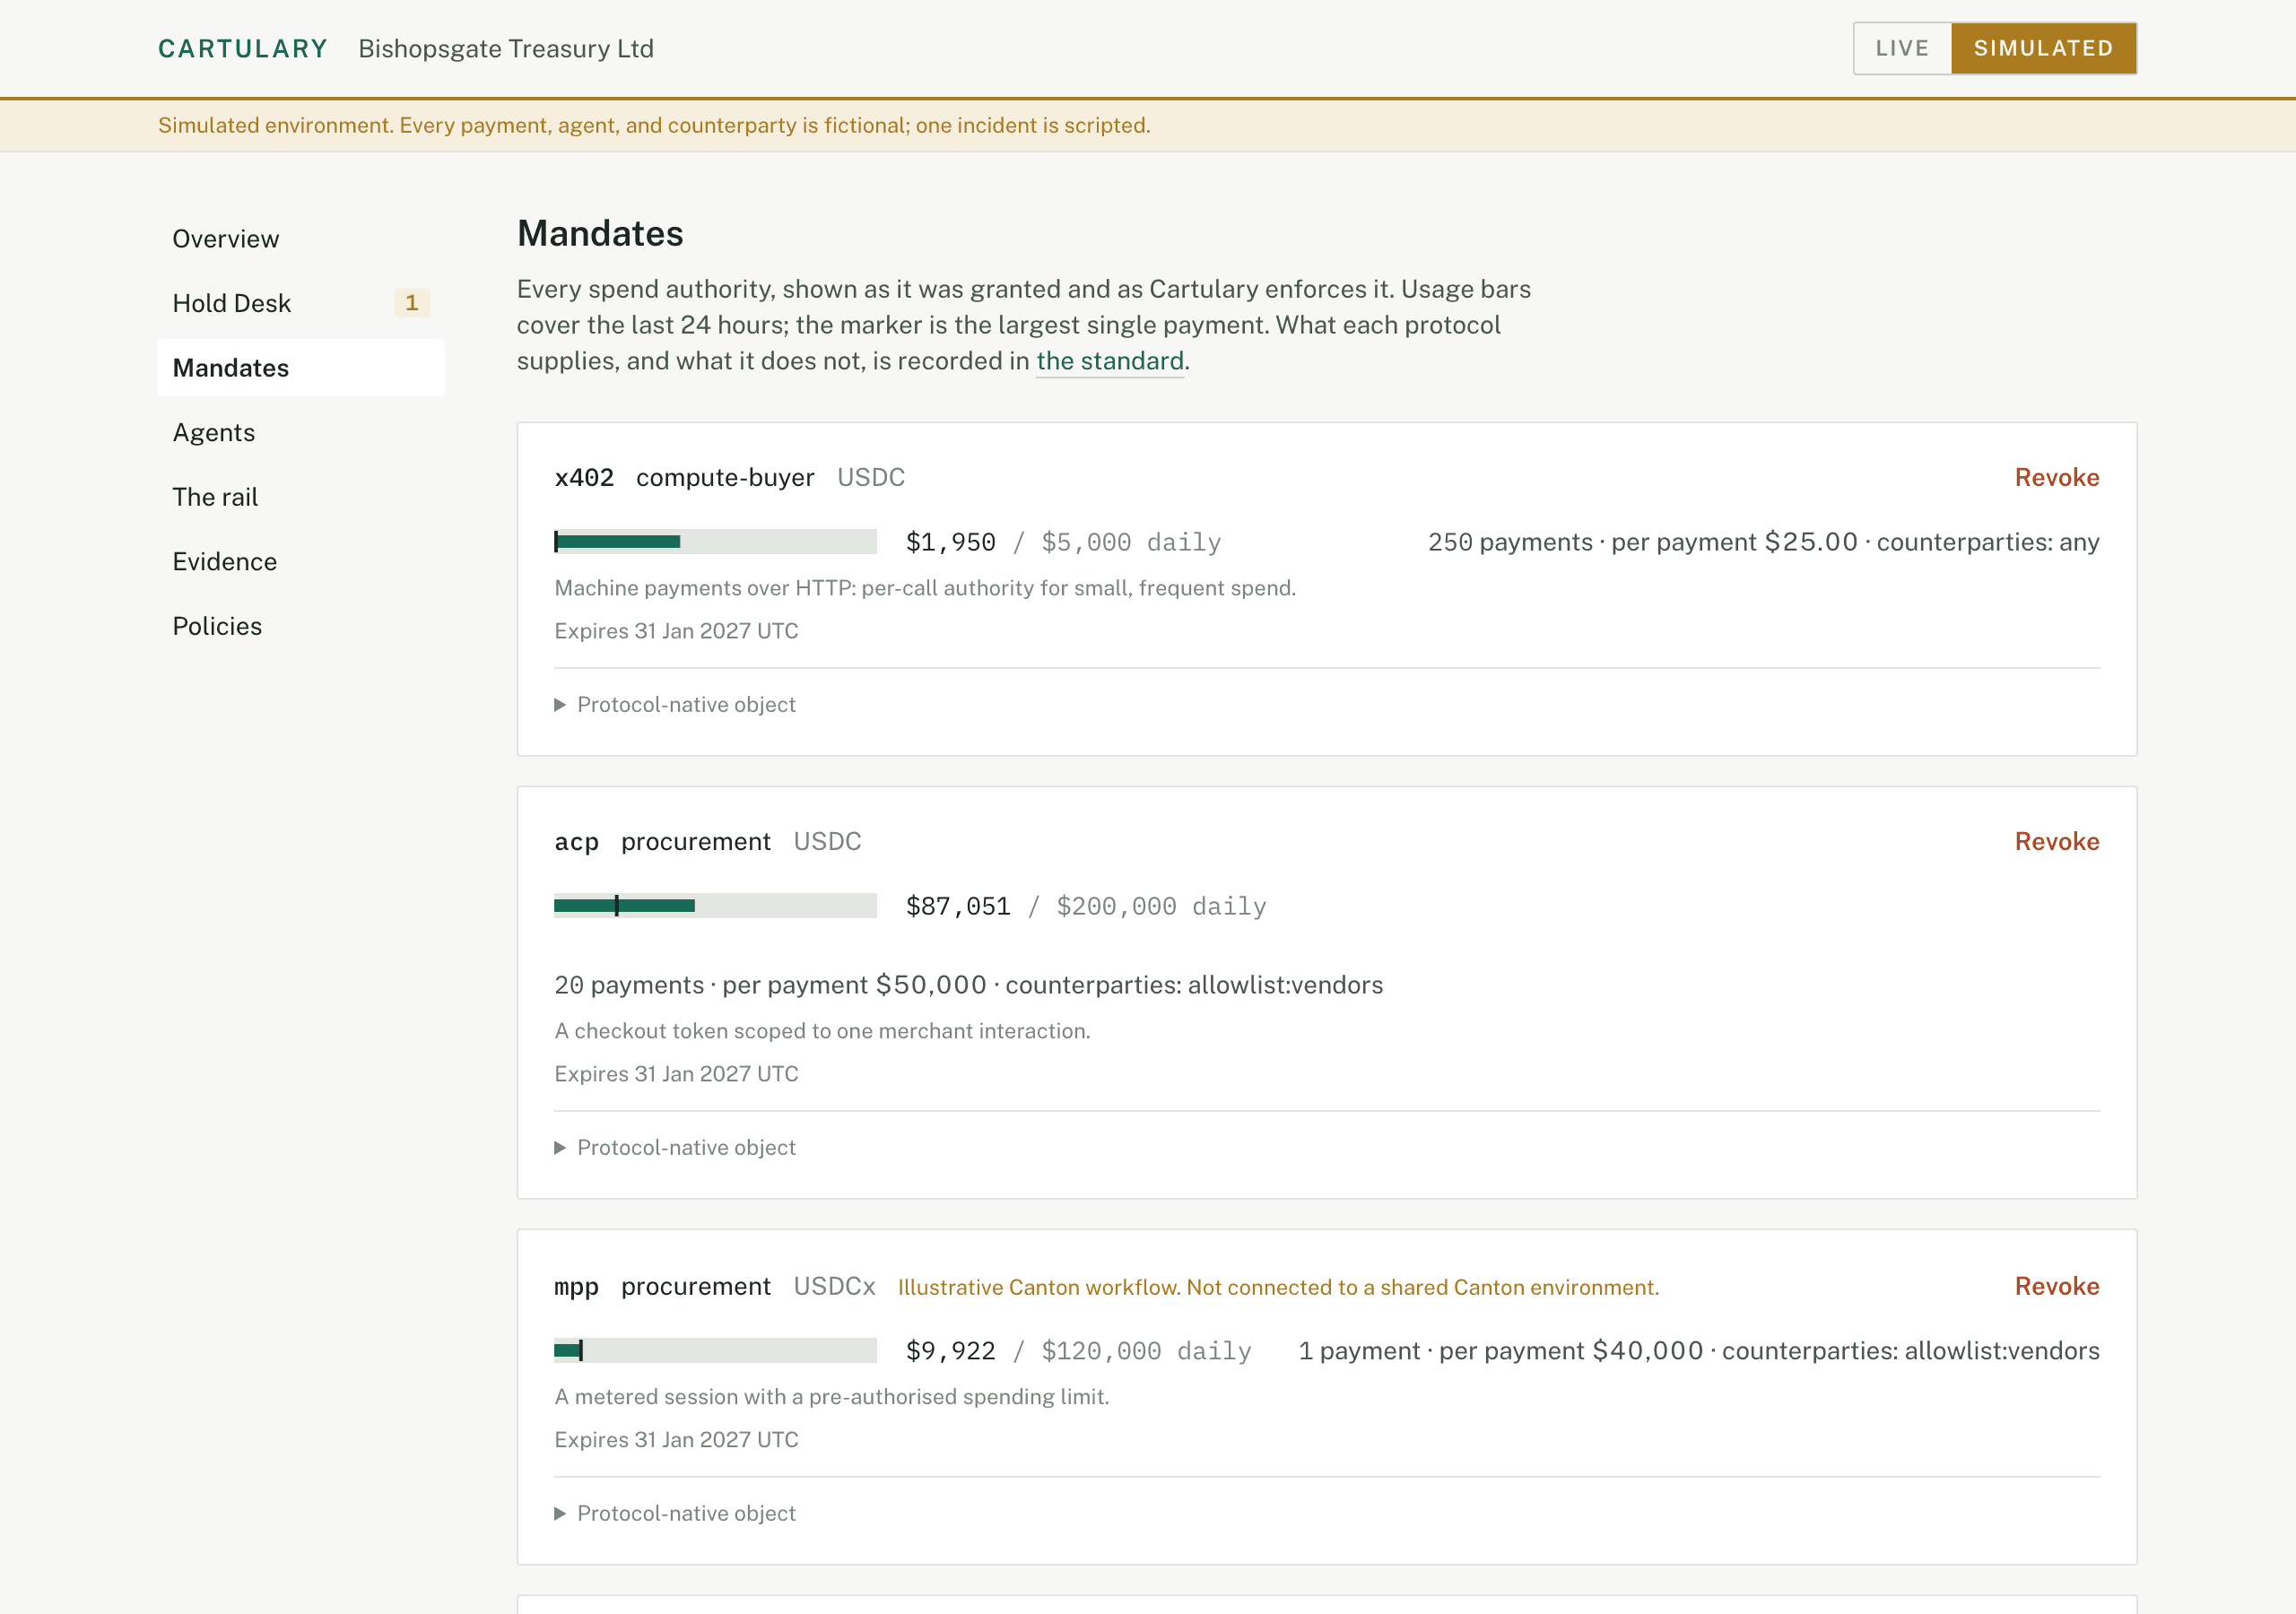Image resolution: width=2296 pixels, height=1614 pixels.
Task: Expand acp Protocol-native object
Action: click(676, 1148)
